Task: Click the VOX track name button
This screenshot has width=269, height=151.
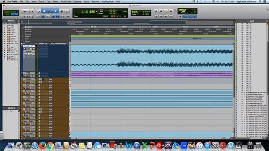Action: (x=28, y=73)
